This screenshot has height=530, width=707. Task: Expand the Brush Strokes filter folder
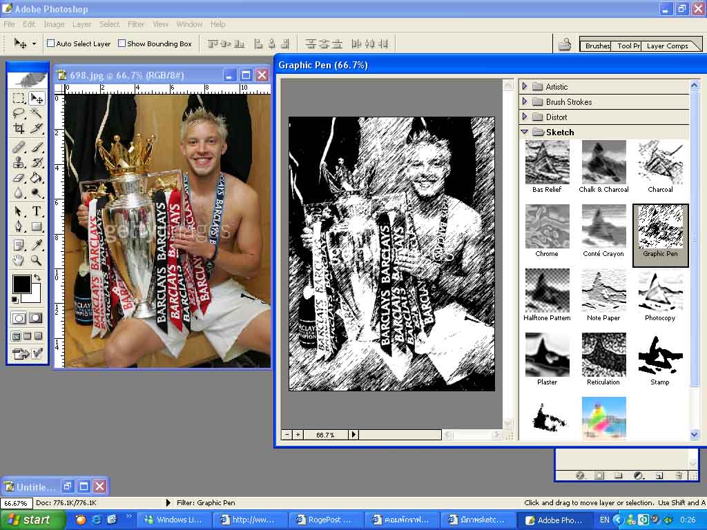tap(525, 101)
